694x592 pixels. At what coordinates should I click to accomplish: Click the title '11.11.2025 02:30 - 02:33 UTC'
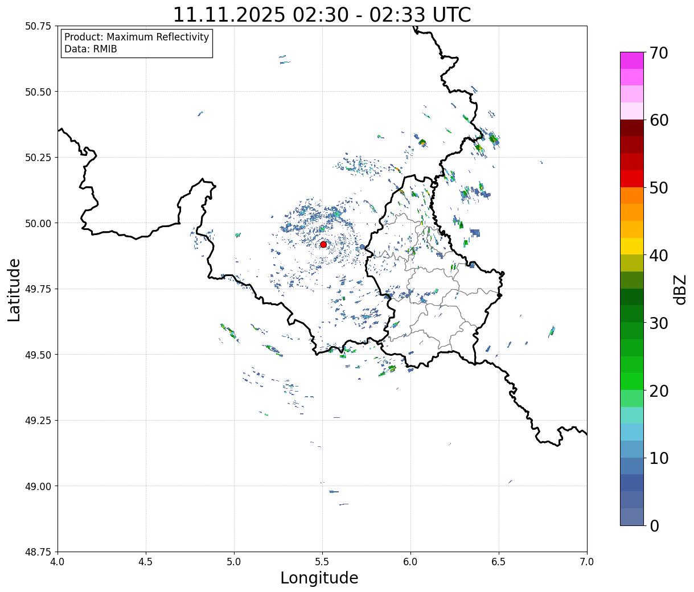(322, 14)
